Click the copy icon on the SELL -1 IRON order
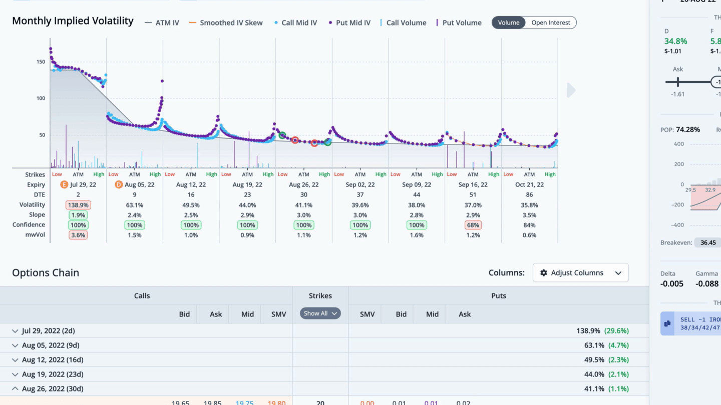 tap(667, 323)
